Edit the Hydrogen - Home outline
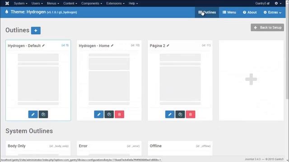 (x=99, y=114)
